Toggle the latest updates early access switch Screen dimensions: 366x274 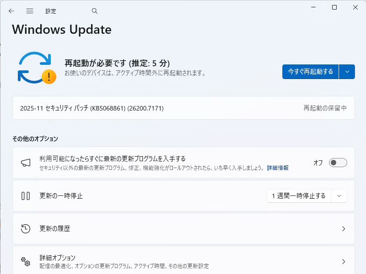[x=338, y=163]
